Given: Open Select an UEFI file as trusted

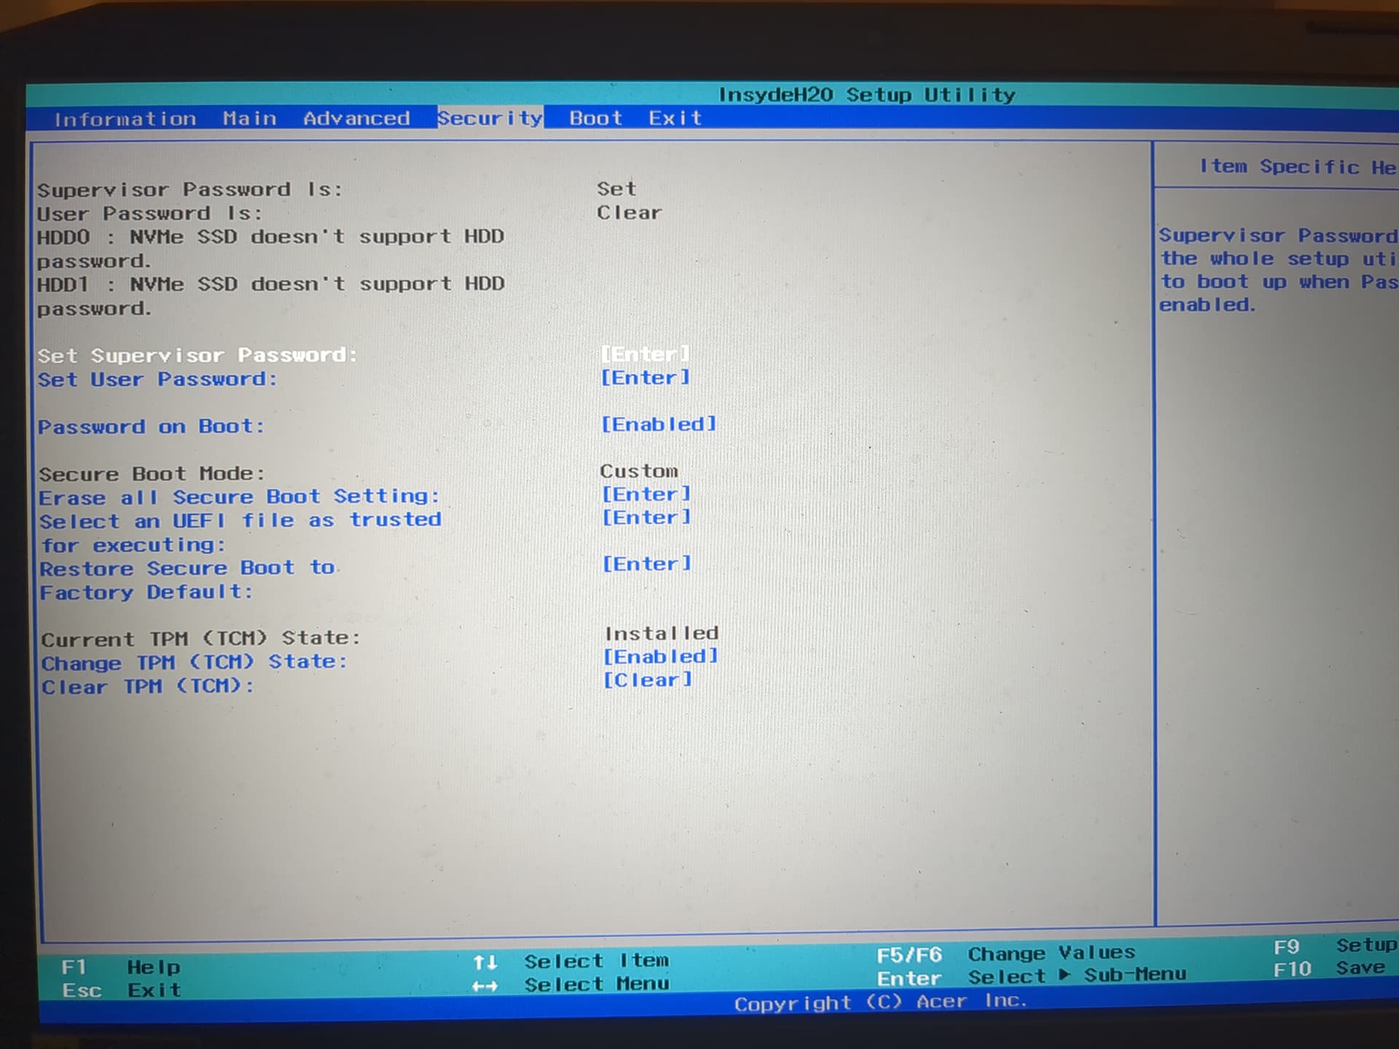Looking at the screenshot, I should pyautogui.click(x=240, y=521).
